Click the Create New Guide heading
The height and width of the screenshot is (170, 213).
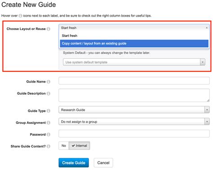29,4
